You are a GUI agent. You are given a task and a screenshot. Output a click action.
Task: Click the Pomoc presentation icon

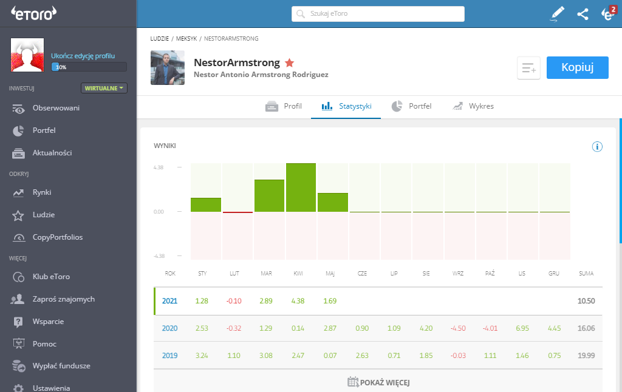[19, 343]
